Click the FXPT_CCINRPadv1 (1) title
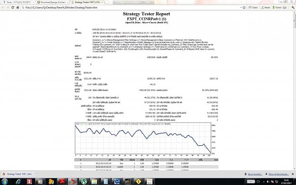Viewport: 296px width, 185px height. [146, 19]
